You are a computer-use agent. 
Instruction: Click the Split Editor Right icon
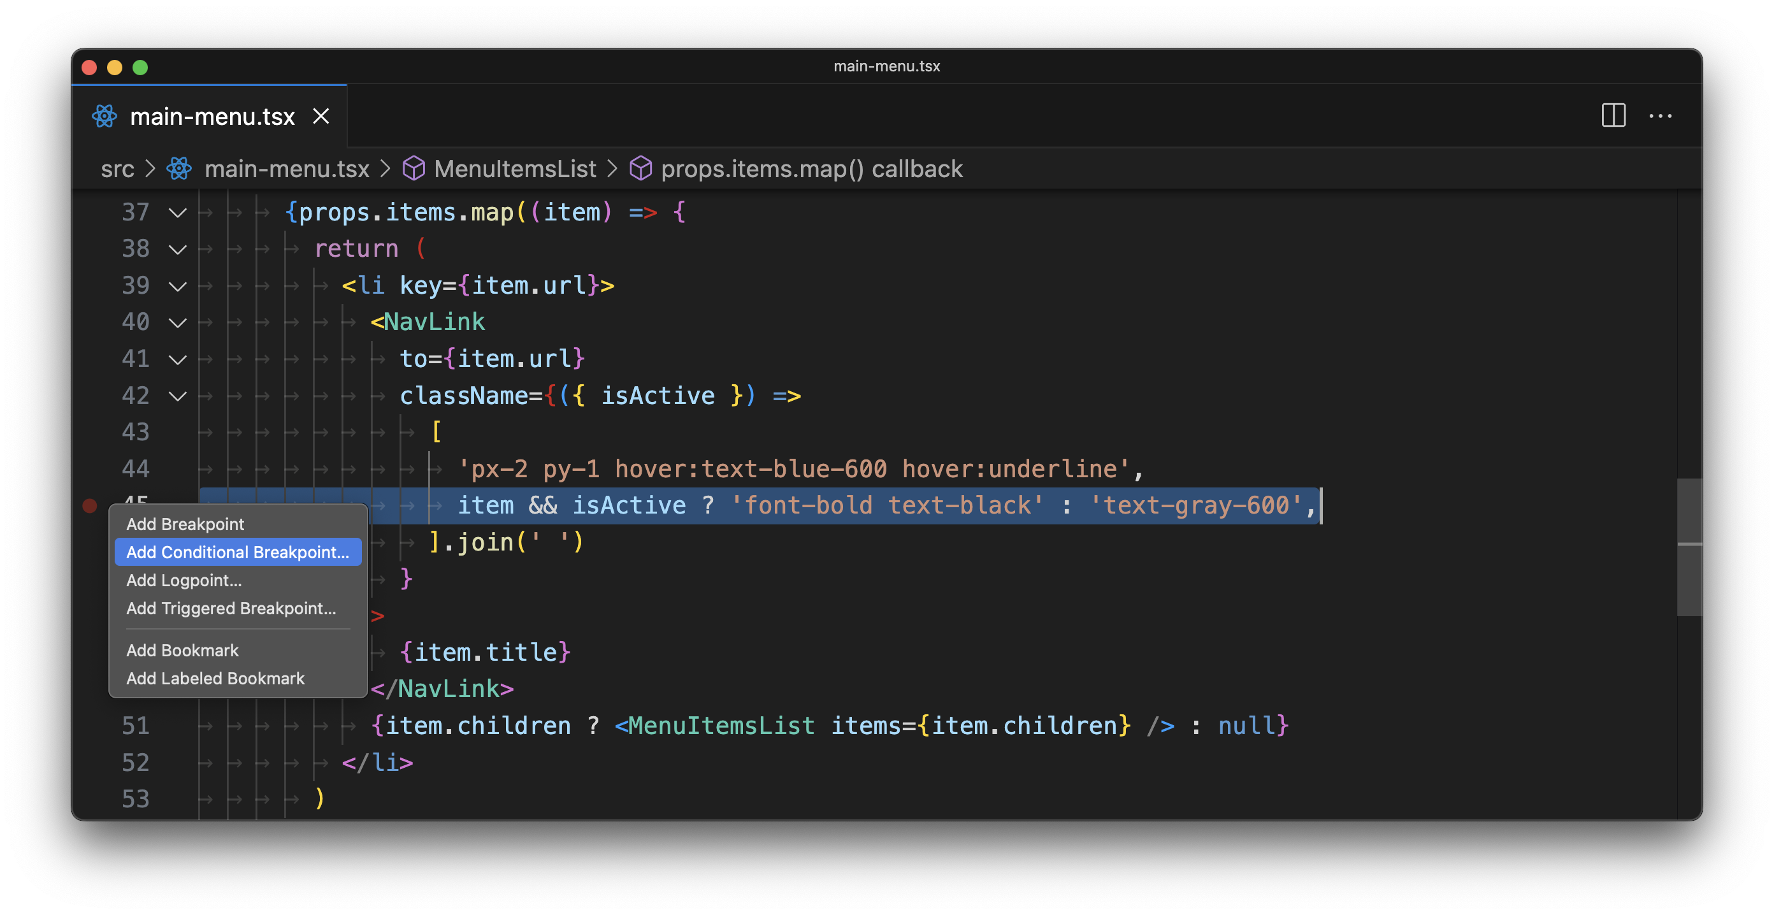[1613, 116]
